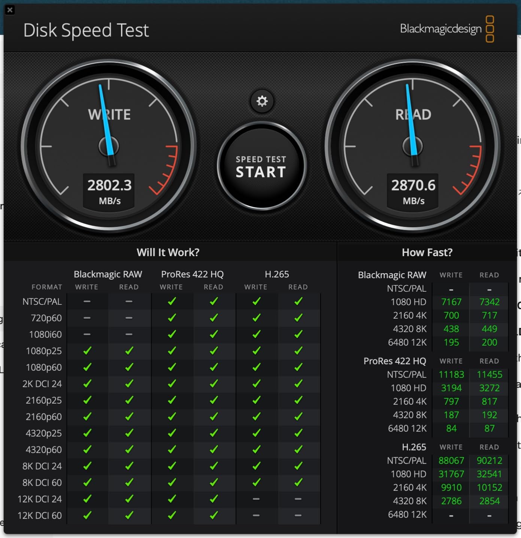
Task: Click the 7167 Blackmagic RAW write value
Action: coord(451,302)
